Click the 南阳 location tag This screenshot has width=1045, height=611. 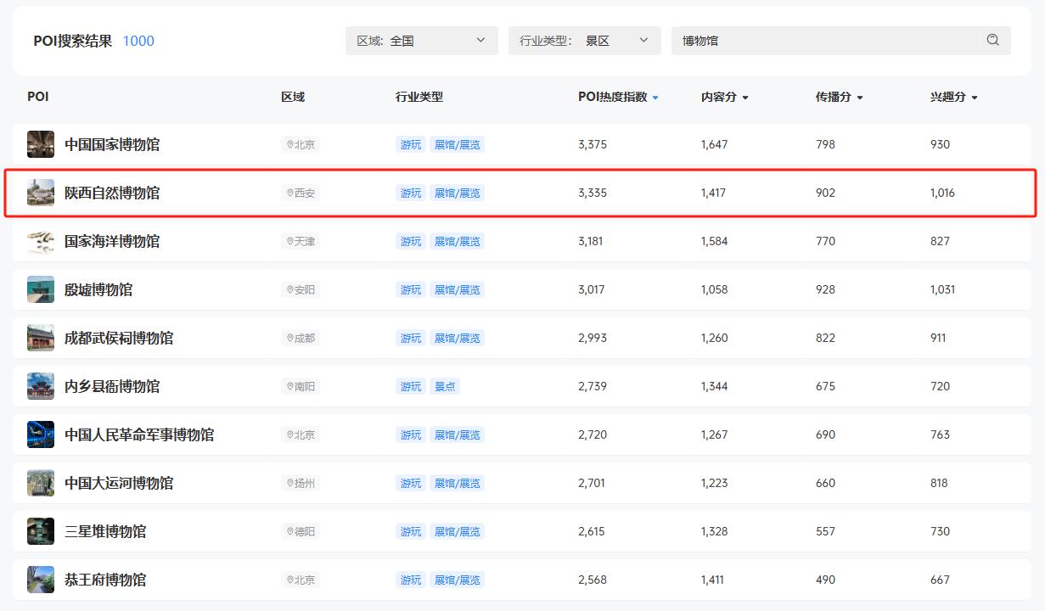coord(301,386)
